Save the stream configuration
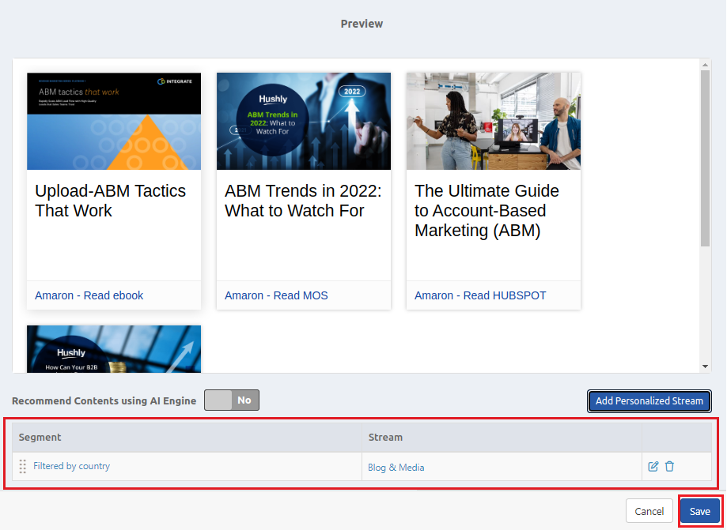The height and width of the screenshot is (530, 727). [x=699, y=511]
